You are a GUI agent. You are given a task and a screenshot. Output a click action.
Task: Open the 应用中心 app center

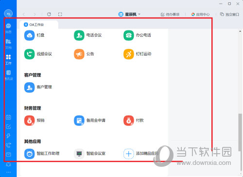click(200, 15)
